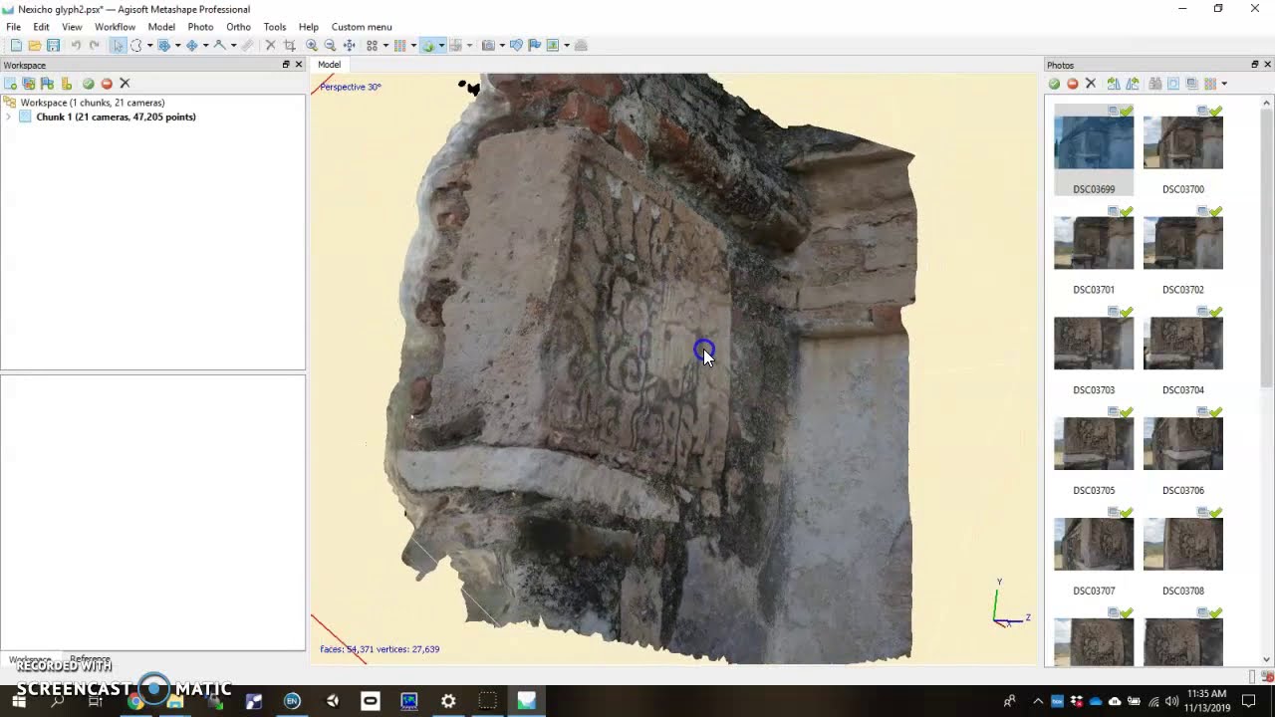Screen dimensions: 1275x717
Task: Open the model view mode dropdown arrow
Action: [x=441, y=45]
